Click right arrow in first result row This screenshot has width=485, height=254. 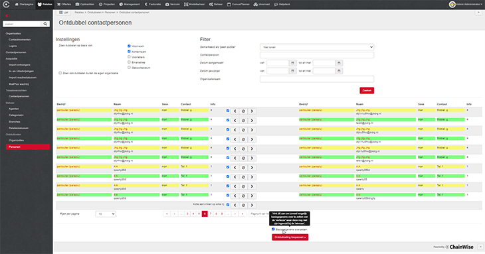click(252, 111)
